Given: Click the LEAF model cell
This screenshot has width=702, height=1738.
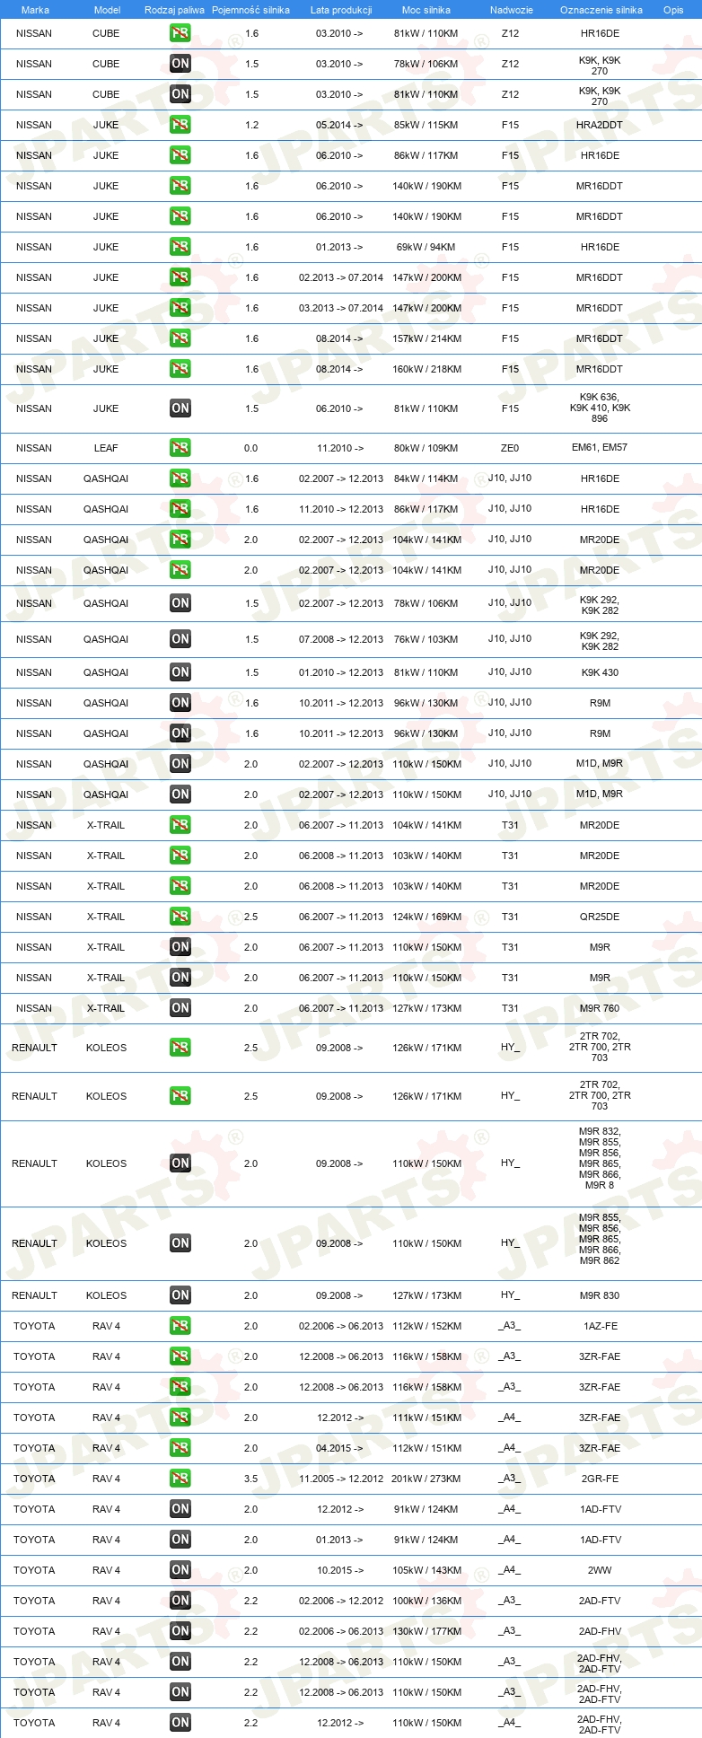Looking at the screenshot, I should coord(106,448).
